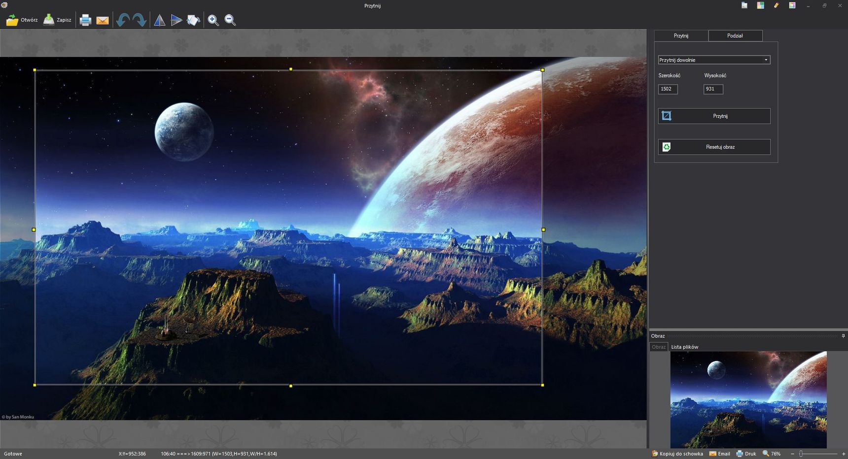Click the top-right crop selection handle
The image size is (848, 459).
tap(543, 70)
